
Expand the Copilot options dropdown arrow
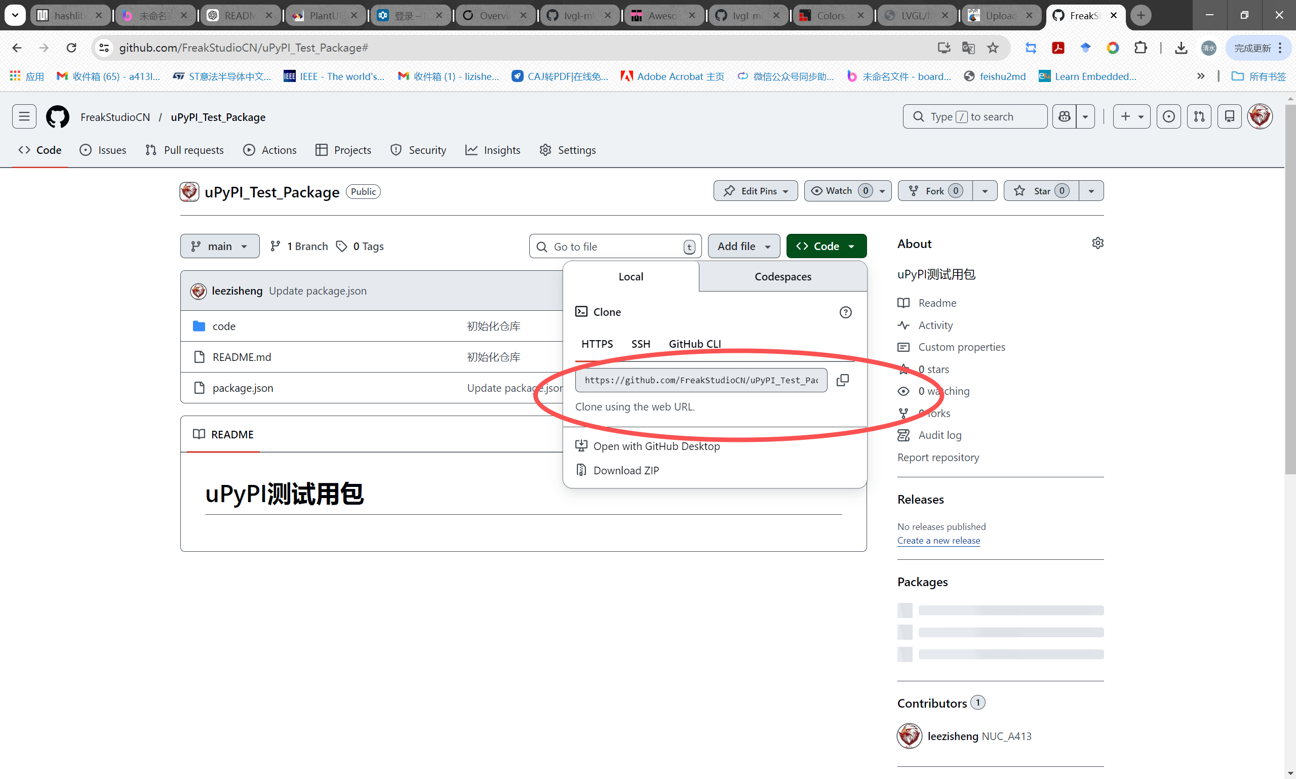point(1085,116)
